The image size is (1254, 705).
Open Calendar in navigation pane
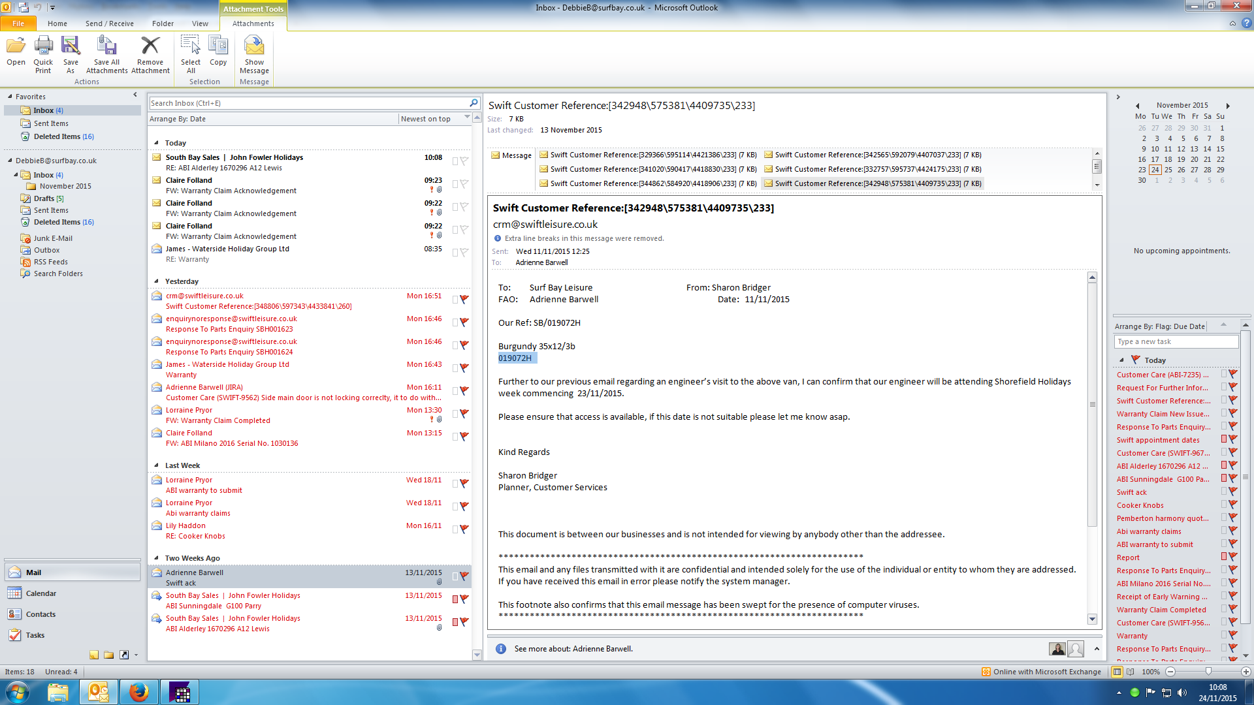point(40,593)
